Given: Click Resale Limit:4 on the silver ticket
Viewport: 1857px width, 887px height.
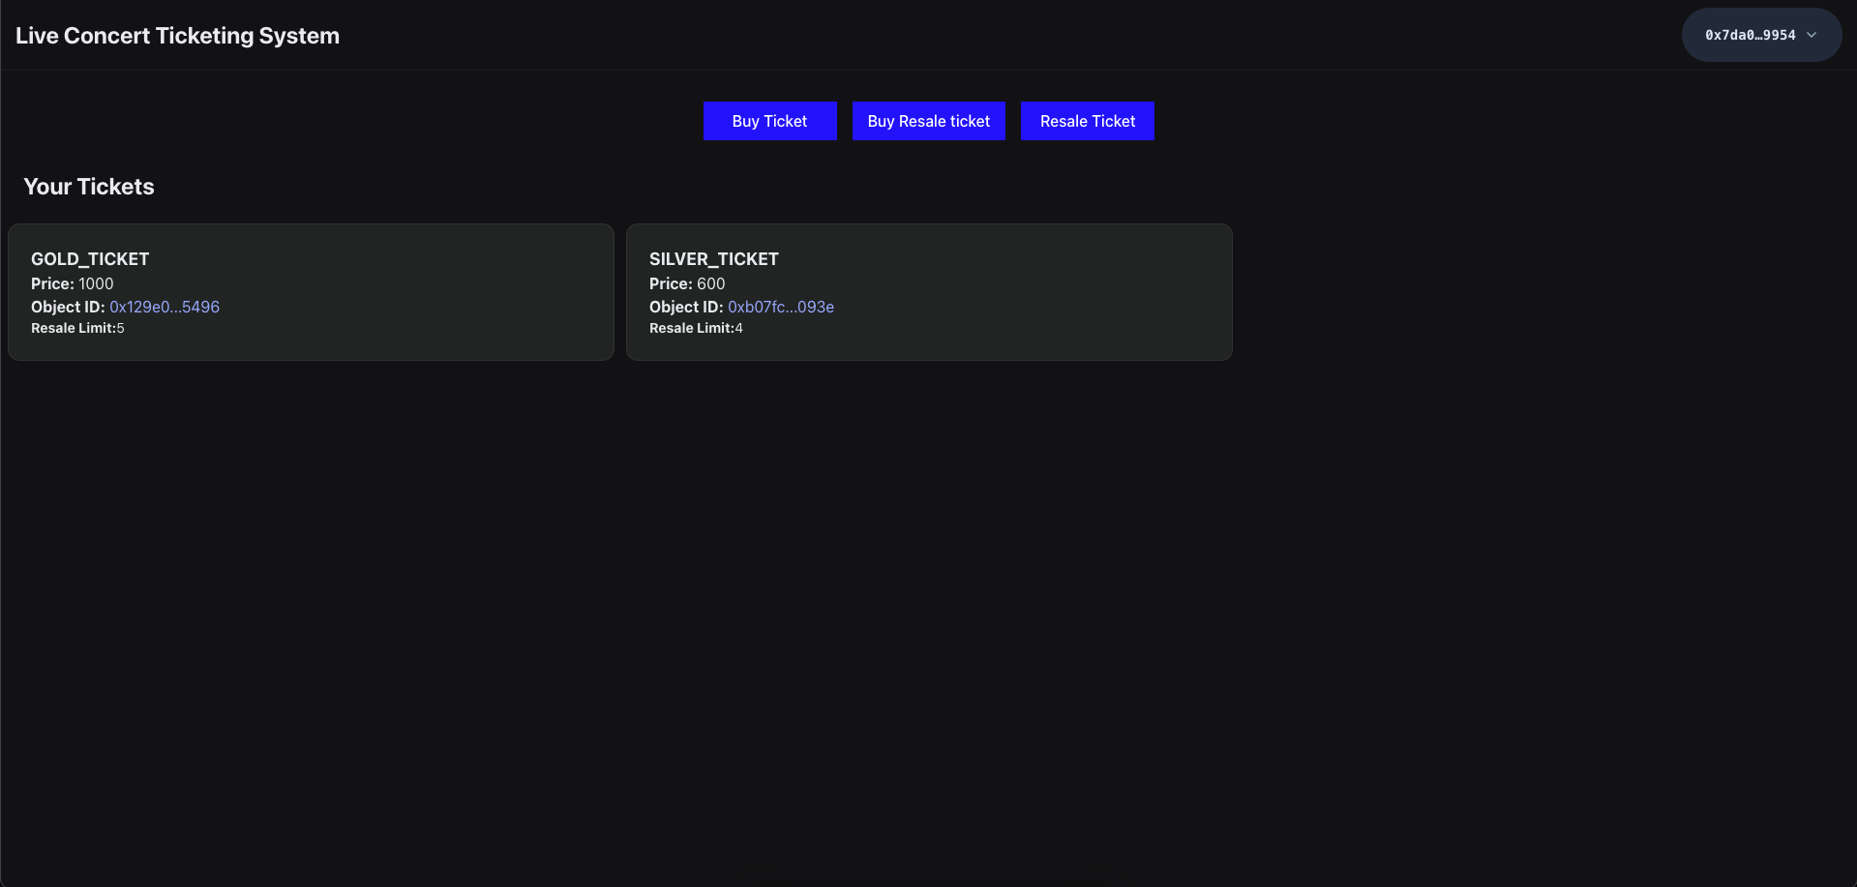Looking at the screenshot, I should (696, 328).
